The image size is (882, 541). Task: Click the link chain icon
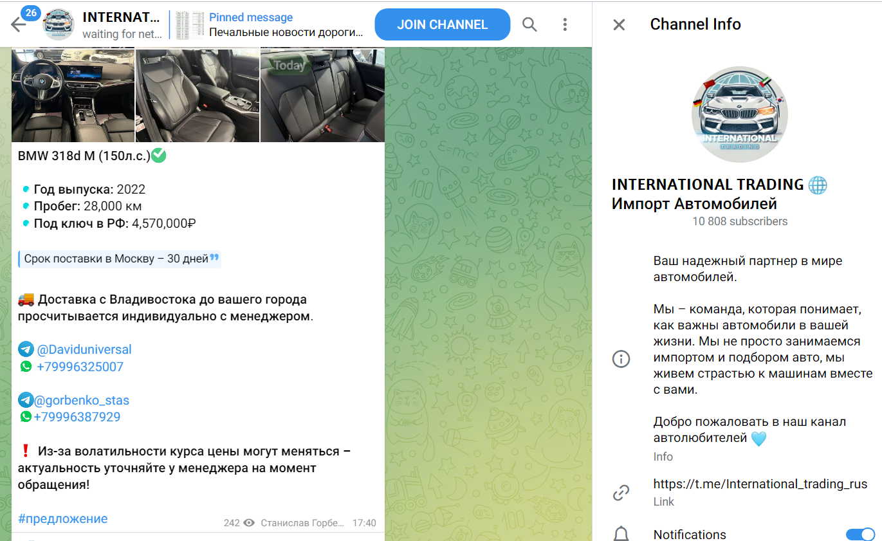pyautogui.click(x=621, y=493)
